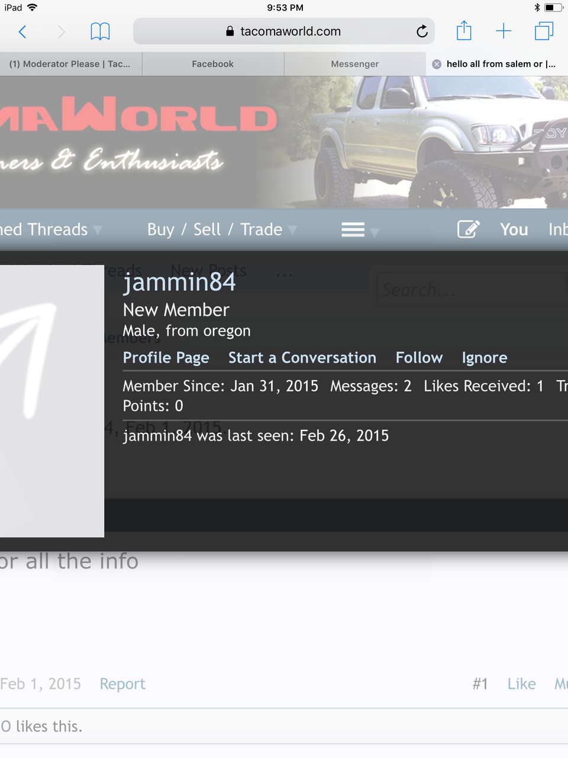Screen dimensions: 568x758
Task: Report the Feb 1, 2015 post
Action: tap(122, 684)
